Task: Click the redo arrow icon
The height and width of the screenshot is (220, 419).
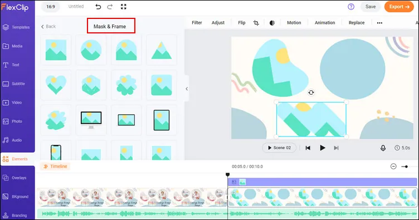Action: click(x=110, y=7)
